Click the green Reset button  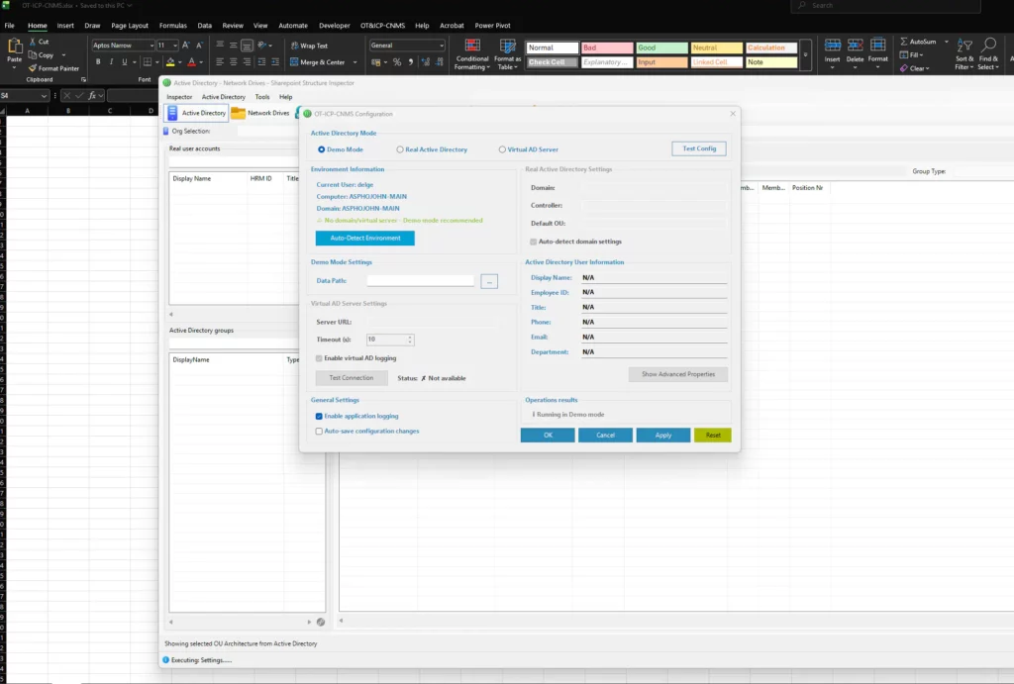(713, 436)
